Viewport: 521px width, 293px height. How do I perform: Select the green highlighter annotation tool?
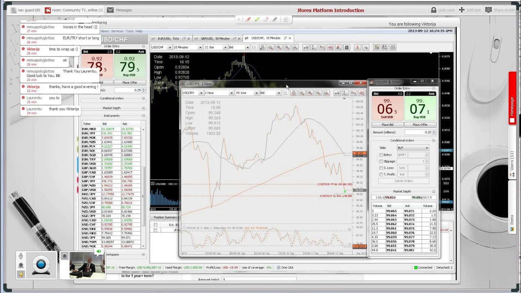[257, 19]
